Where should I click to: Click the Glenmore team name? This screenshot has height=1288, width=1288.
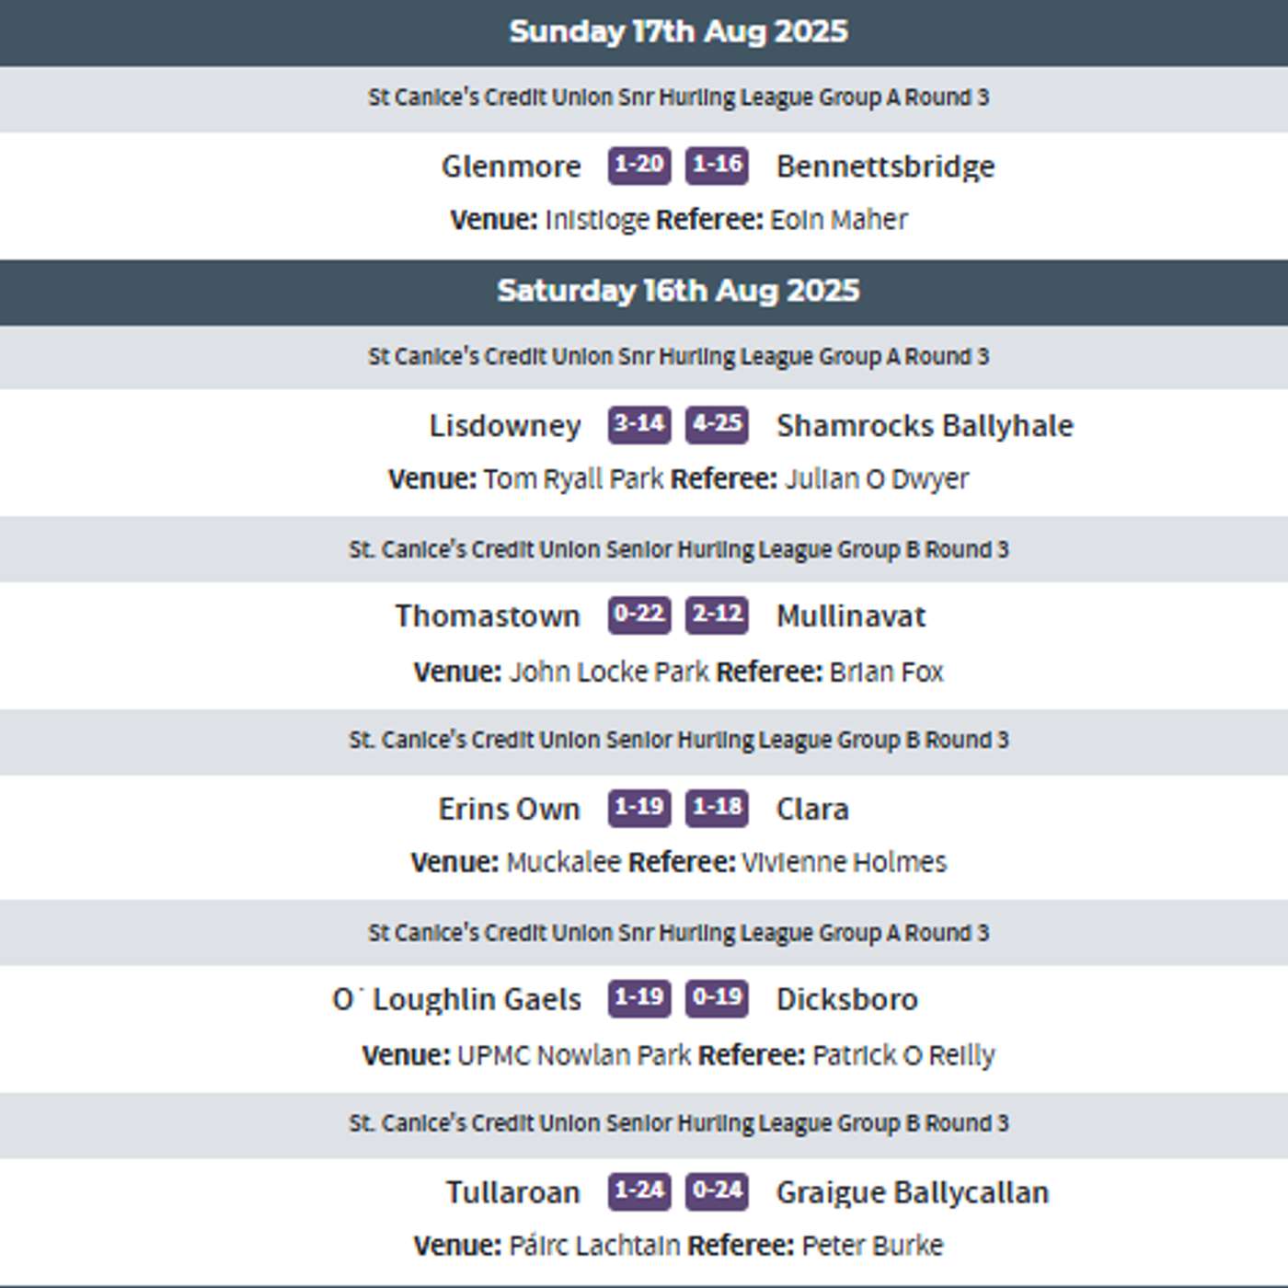click(x=511, y=167)
